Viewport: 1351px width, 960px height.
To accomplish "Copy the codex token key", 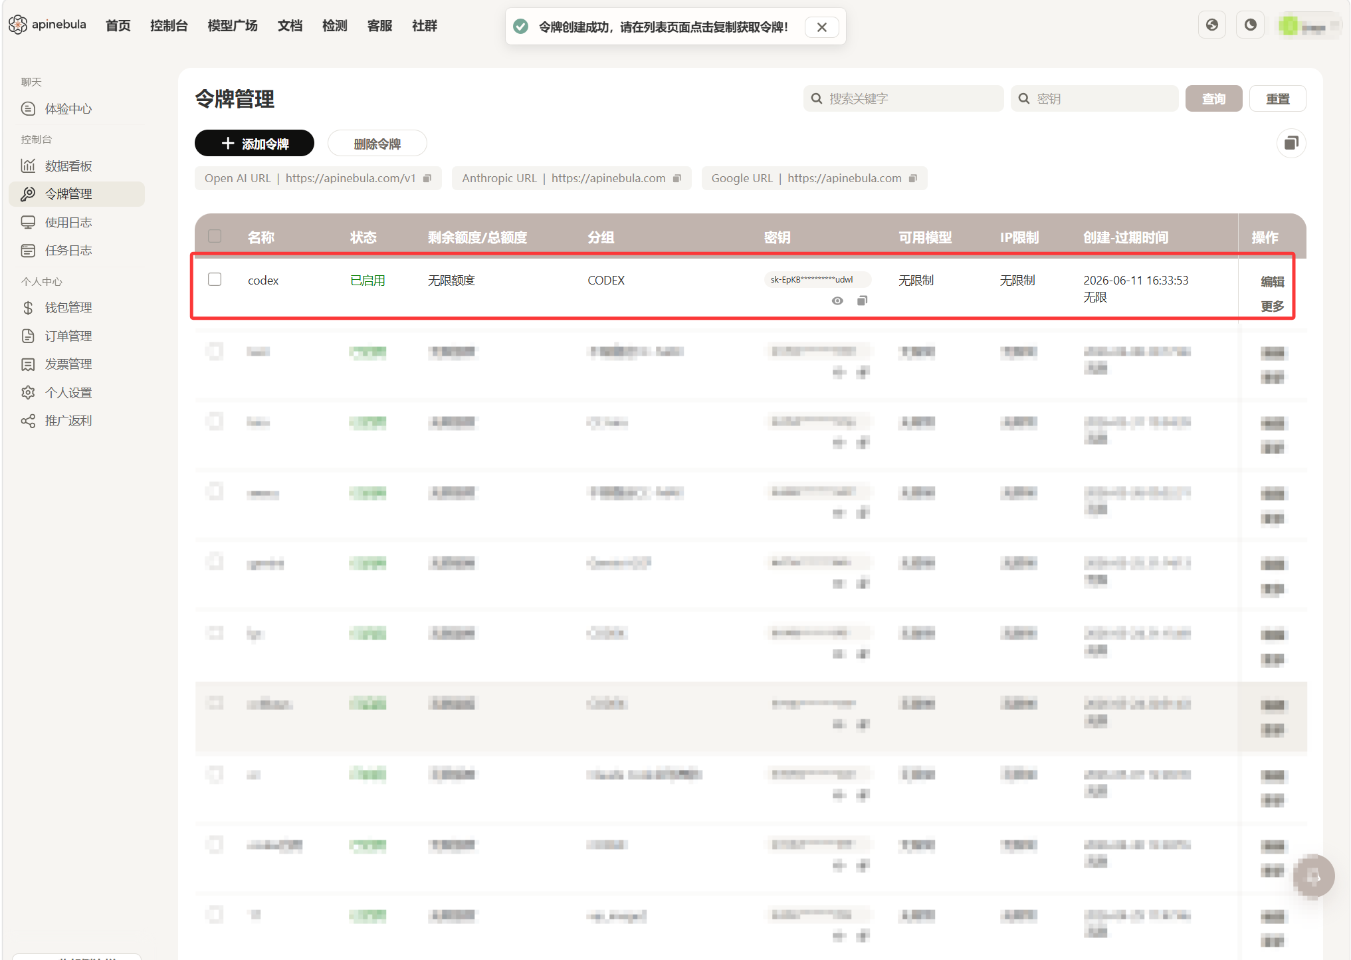I will pos(862,300).
